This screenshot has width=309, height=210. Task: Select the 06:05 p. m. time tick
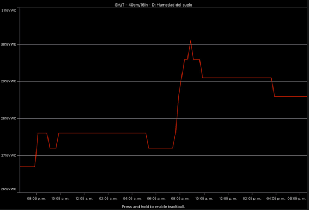(297, 199)
